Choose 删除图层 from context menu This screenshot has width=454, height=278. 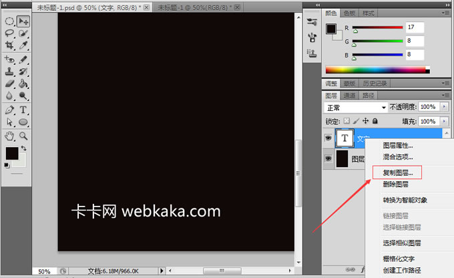395,184
